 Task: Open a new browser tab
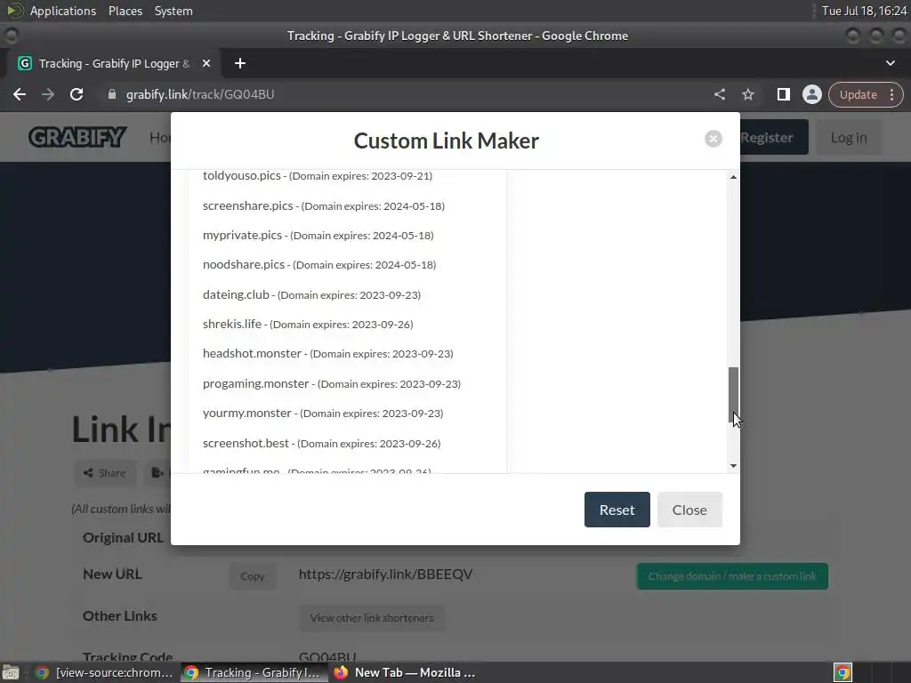(x=240, y=63)
